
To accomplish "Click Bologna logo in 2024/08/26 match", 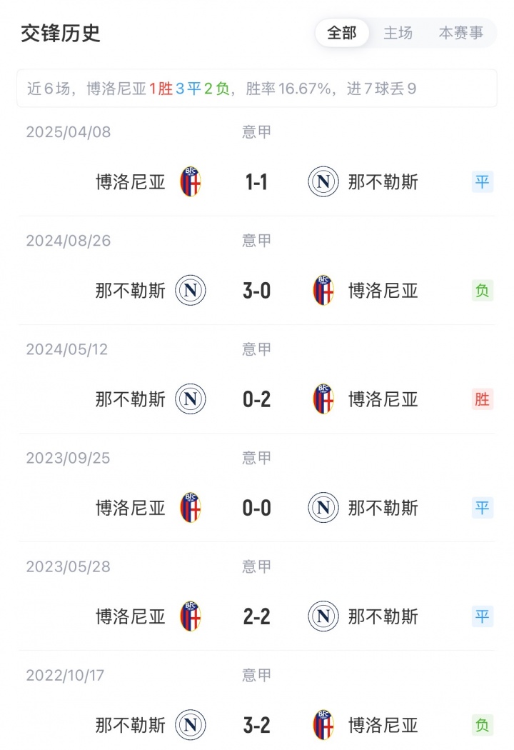I will [323, 291].
